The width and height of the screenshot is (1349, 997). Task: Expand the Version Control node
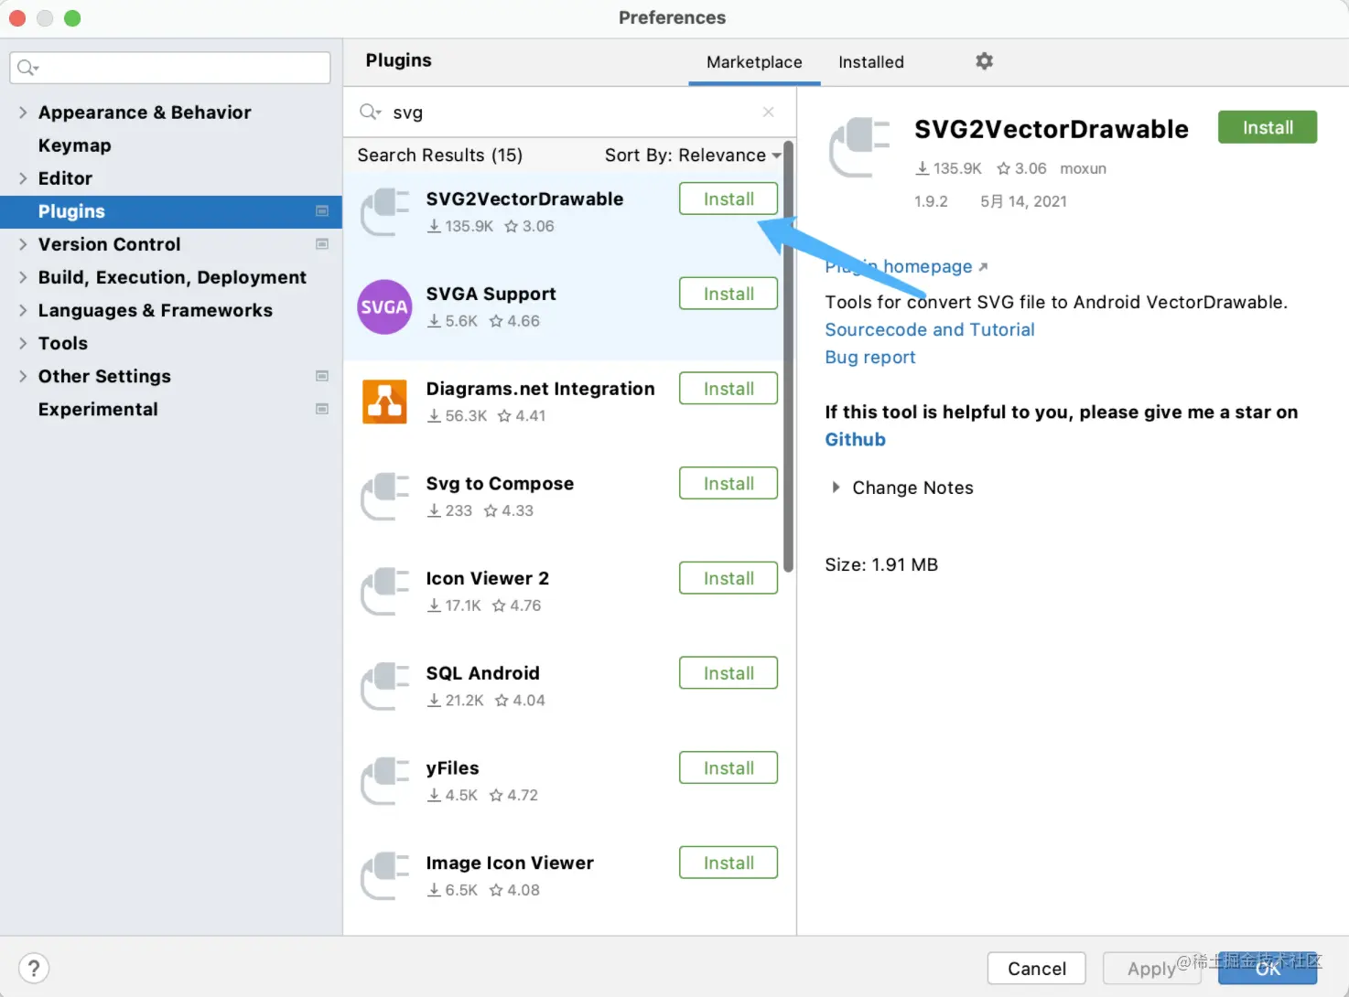23,244
